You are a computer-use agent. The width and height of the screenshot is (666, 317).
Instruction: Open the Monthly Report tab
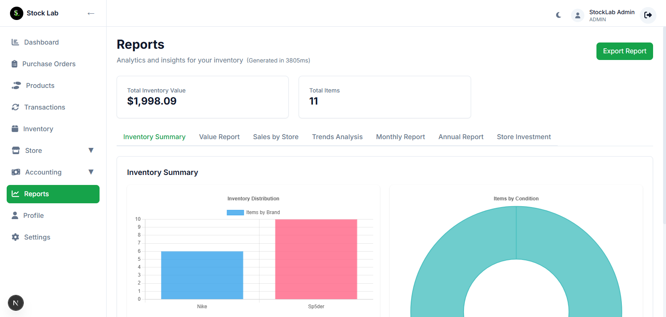point(400,137)
